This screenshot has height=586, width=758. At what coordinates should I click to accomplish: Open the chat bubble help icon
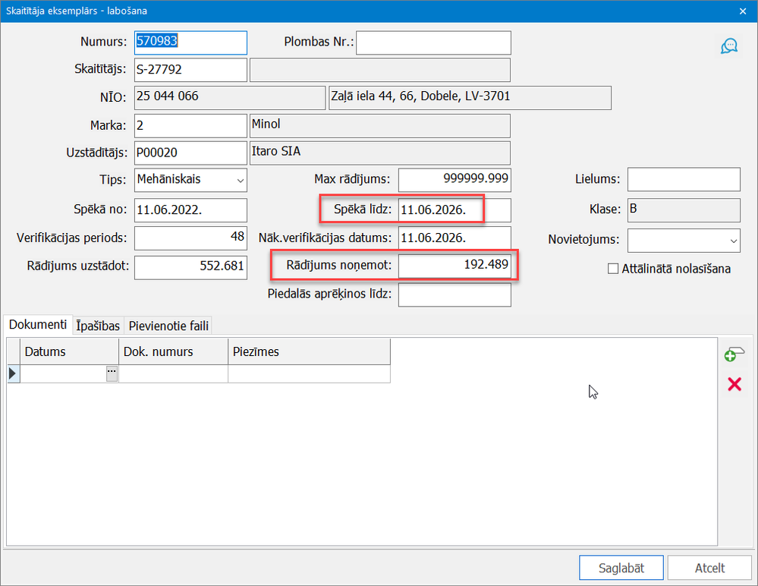tap(729, 46)
